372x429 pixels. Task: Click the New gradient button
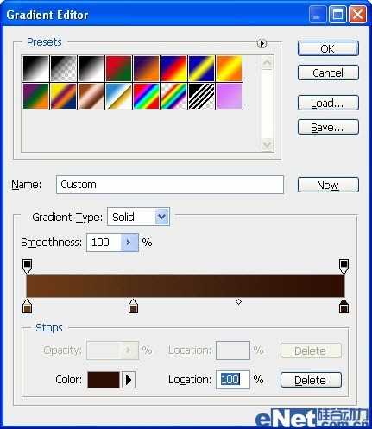pos(328,185)
